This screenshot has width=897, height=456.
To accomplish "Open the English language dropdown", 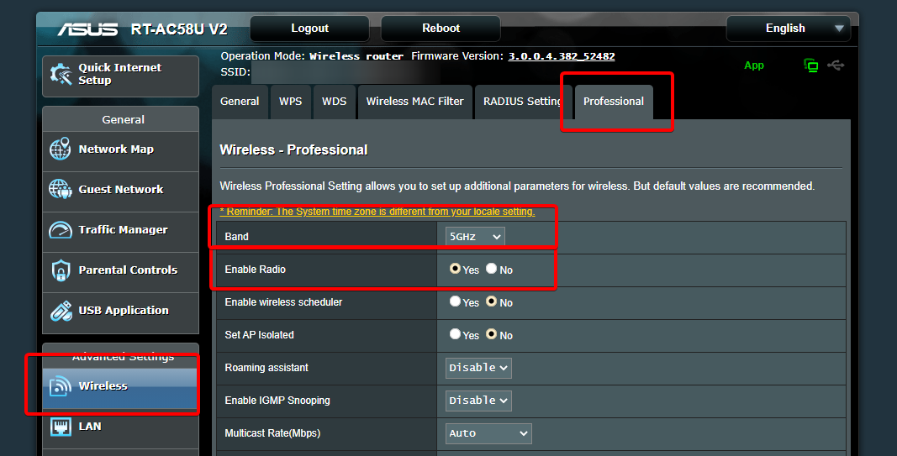I will (x=789, y=29).
